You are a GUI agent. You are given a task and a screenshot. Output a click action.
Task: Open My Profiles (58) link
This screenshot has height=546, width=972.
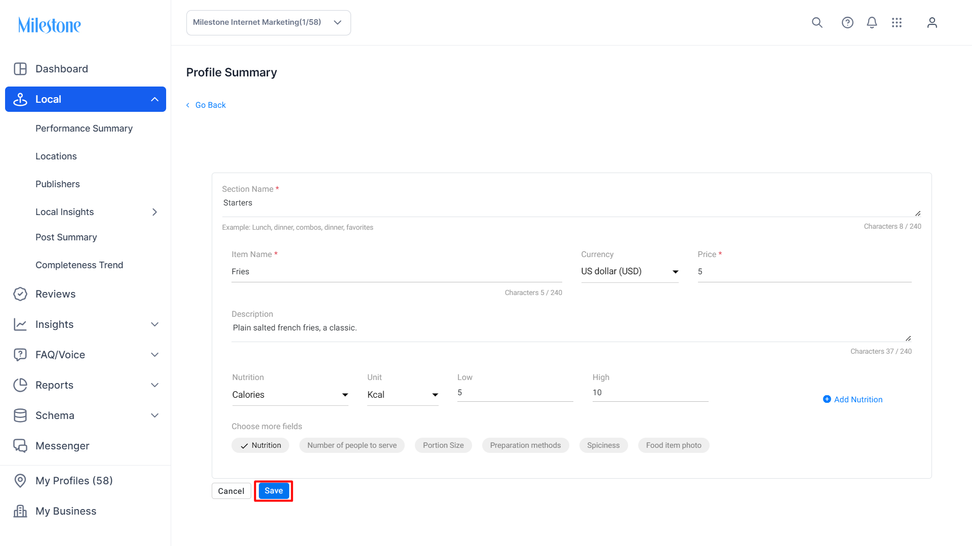point(74,481)
